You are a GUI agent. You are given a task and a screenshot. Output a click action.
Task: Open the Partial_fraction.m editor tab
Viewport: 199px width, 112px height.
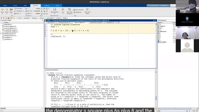coord(64,22)
